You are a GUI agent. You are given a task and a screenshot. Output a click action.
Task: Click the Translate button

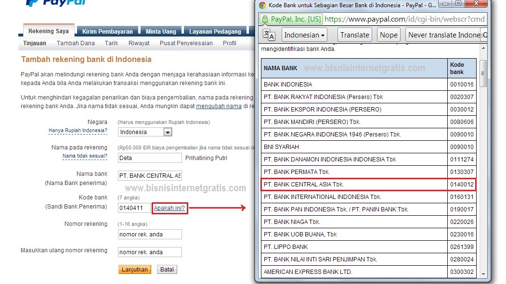coord(355,35)
